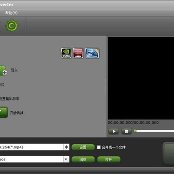Click the 开始转换 label
The image size is (174, 174).
pos(16,113)
